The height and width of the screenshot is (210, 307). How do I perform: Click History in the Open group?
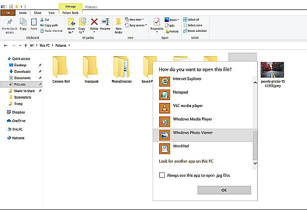point(172,31)
